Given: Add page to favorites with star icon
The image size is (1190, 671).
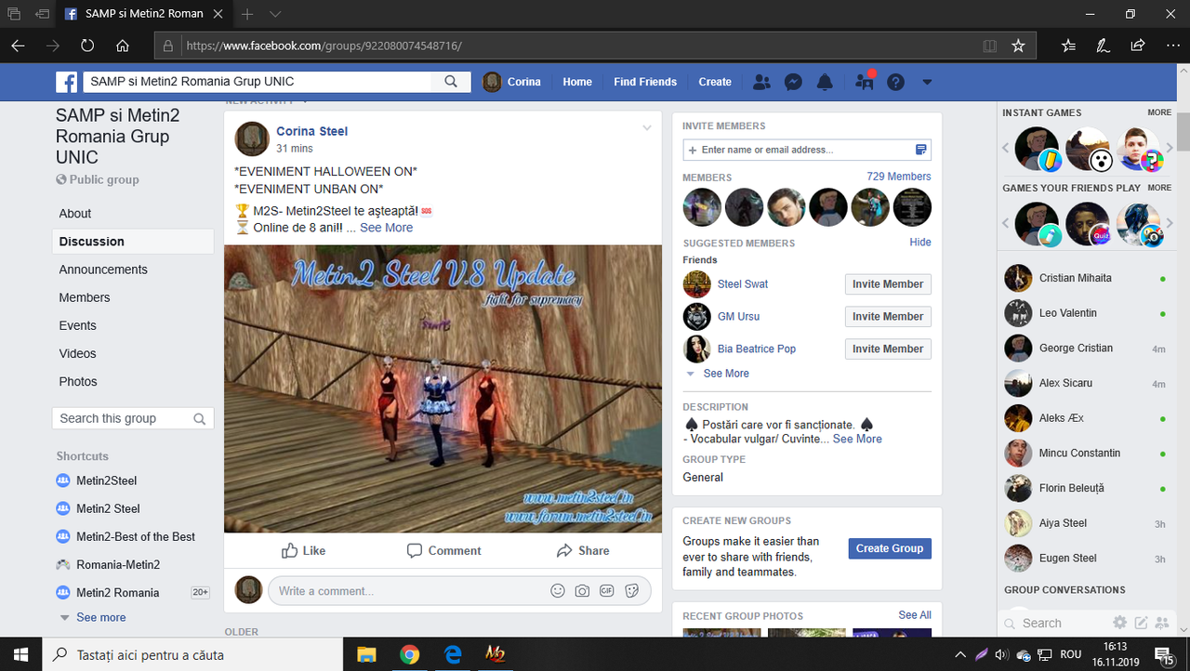Looking at the screenshot, I should point(1018,46).
